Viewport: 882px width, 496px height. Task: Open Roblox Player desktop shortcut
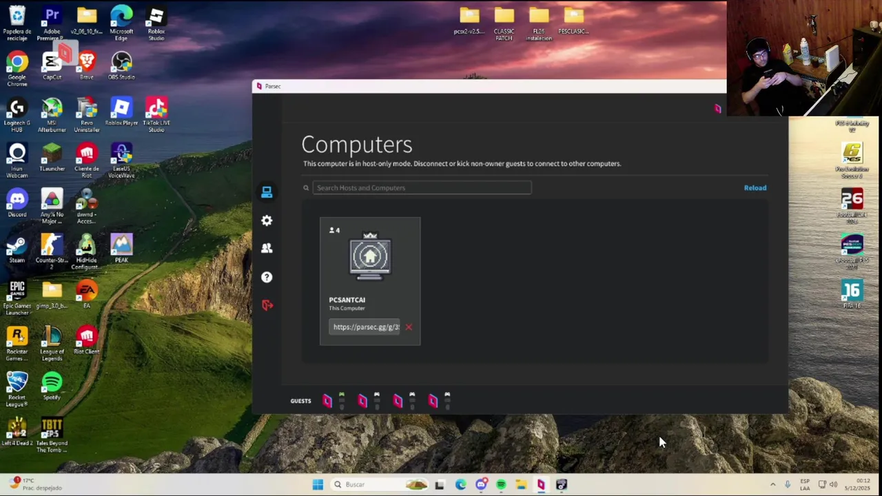click(x=121, y=112)
